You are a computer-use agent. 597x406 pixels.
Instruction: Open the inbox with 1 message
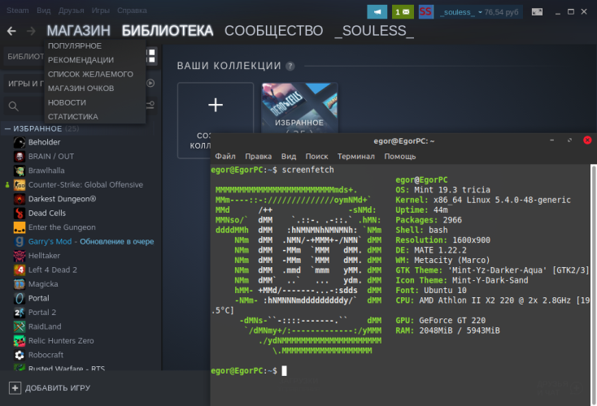pyautogui.click(x=403, y=12)
